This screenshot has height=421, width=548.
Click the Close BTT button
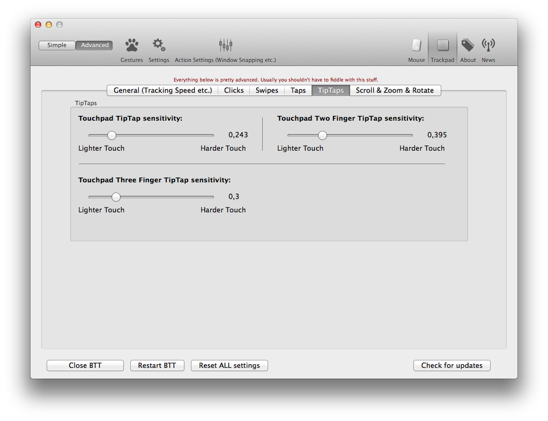point(85,365)
